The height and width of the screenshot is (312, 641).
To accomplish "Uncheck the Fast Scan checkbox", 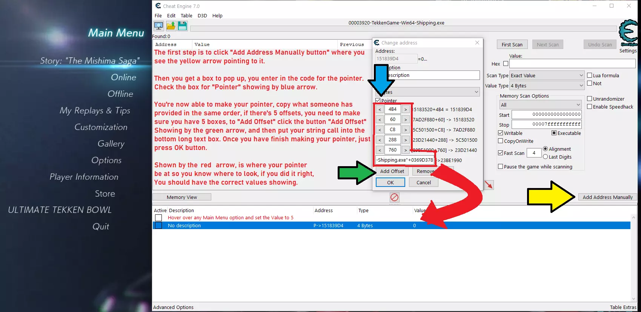I will coord(501,153).
